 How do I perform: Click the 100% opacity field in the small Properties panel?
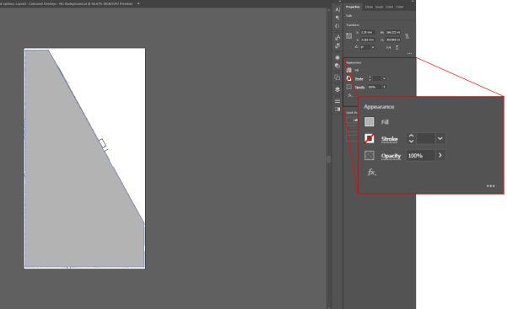(x=375, y=87)
